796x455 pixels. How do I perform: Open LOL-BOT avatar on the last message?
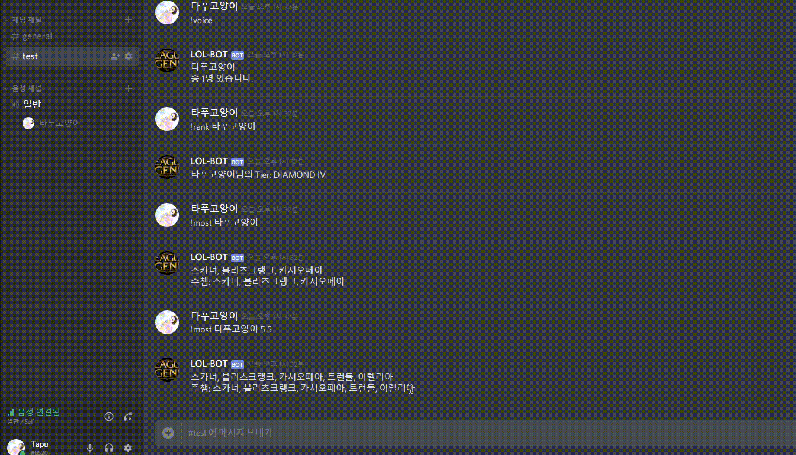167,369
